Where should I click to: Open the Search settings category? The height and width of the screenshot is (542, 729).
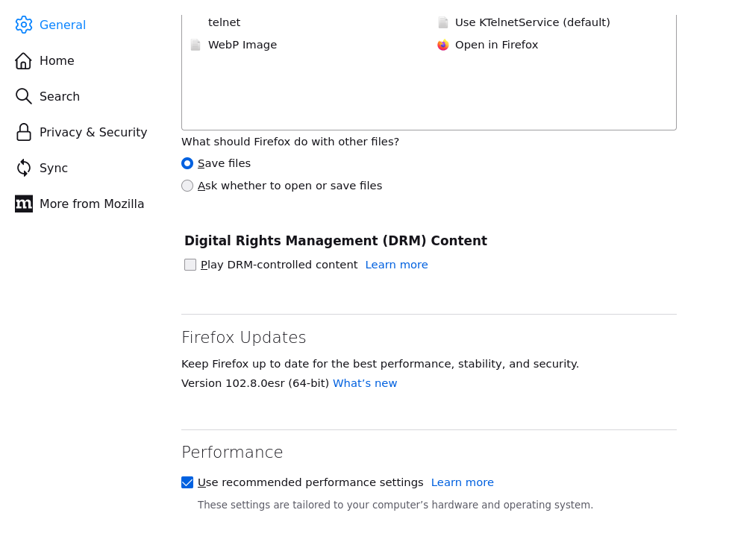(47, 97)
